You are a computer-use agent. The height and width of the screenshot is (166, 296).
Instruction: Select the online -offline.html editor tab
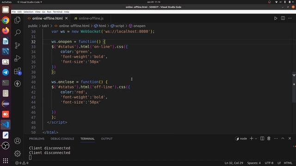pyautogui.click(x=47, y=18)
